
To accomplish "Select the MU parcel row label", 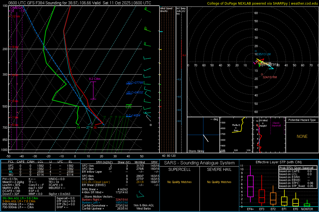I will coord(11,175).
